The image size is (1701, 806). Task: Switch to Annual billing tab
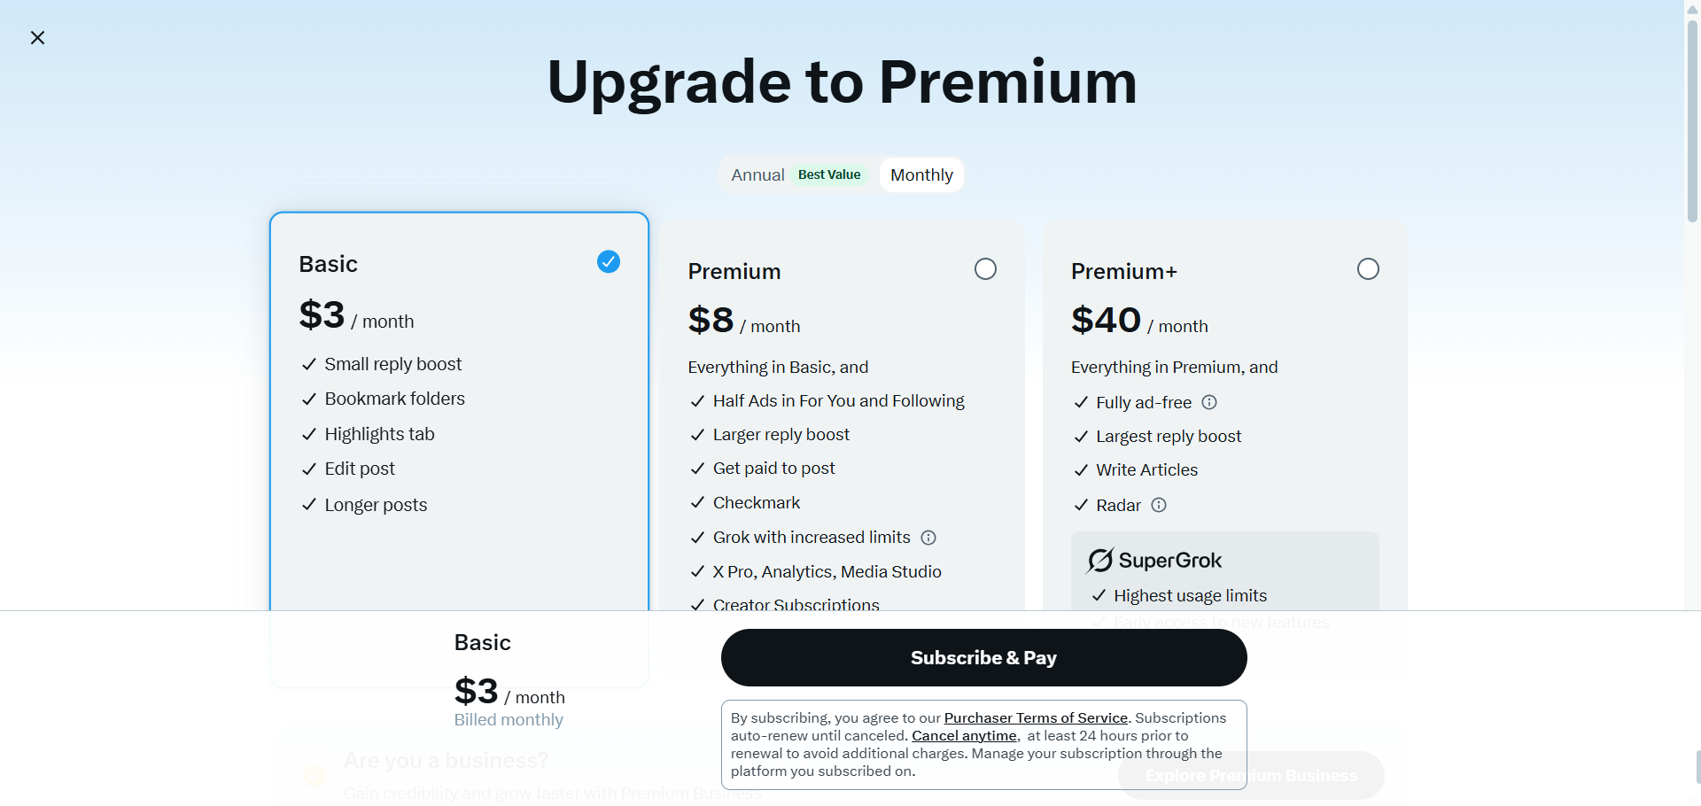click(x=757, y=175)
